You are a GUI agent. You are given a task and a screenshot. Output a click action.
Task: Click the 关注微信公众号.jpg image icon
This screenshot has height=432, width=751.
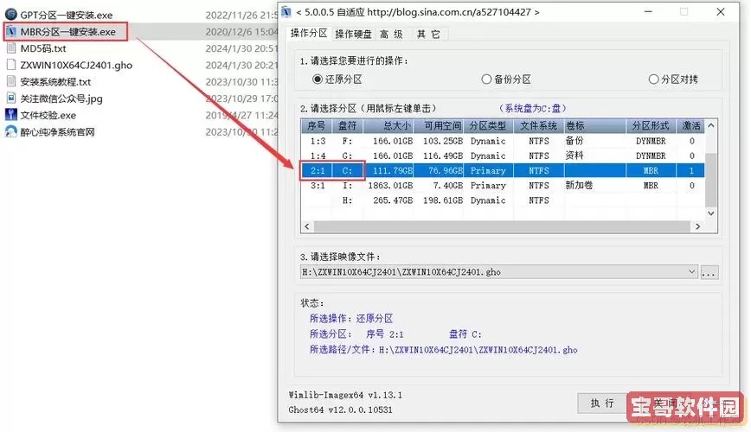[11, 98]
